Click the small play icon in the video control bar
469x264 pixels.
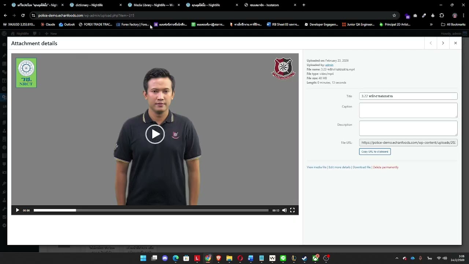(17, 210)
